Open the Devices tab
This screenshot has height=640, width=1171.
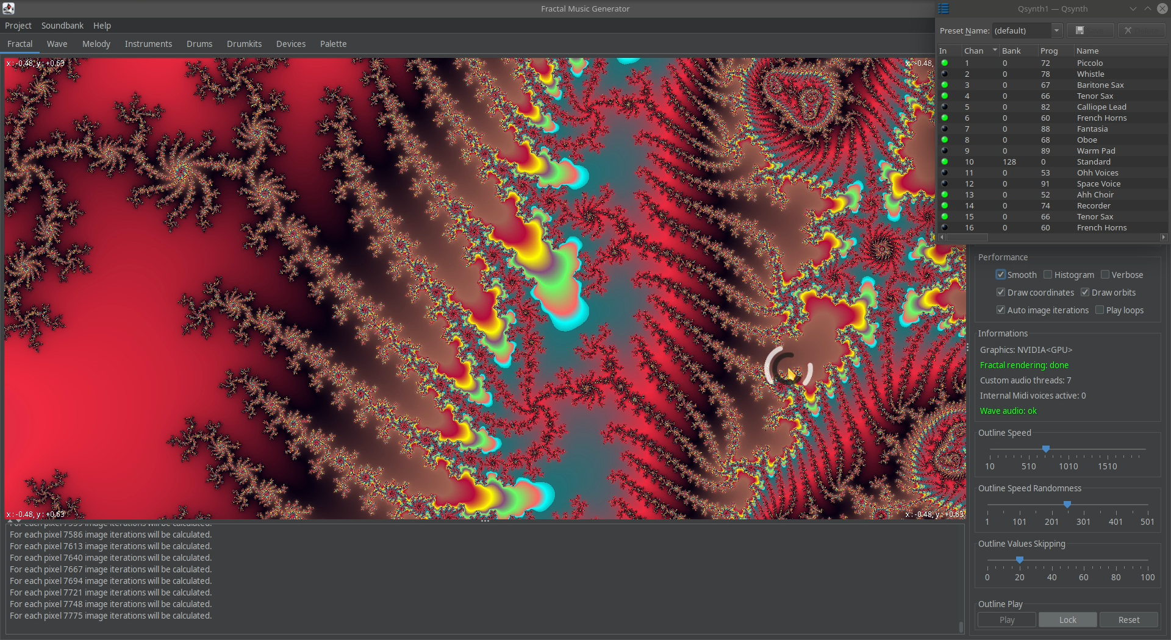pos(291,44)
